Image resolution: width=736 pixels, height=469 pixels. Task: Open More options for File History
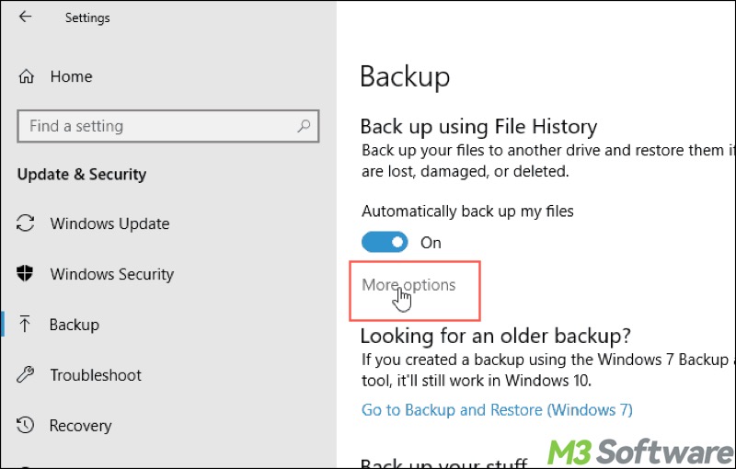pos(408,285)
